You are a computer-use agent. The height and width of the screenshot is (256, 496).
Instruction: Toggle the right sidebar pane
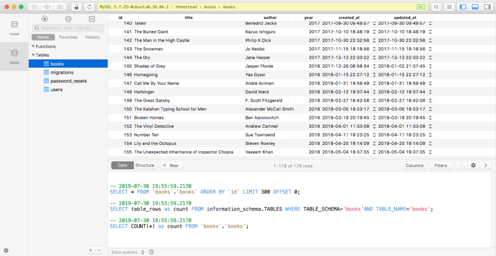487,7
